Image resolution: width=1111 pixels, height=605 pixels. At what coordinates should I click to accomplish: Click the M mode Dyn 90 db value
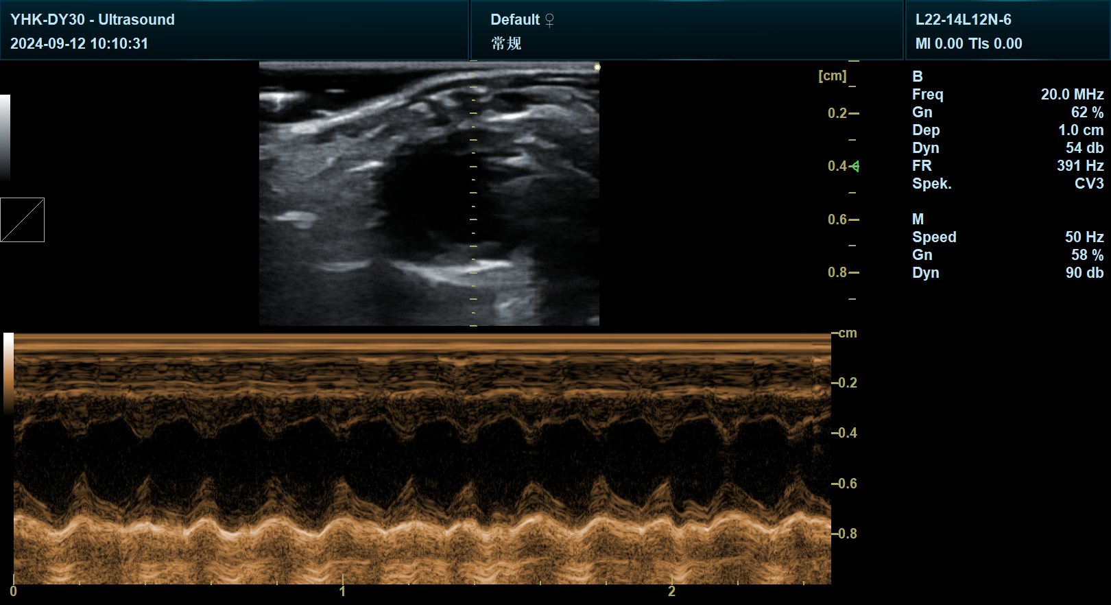pos(1084,273)
